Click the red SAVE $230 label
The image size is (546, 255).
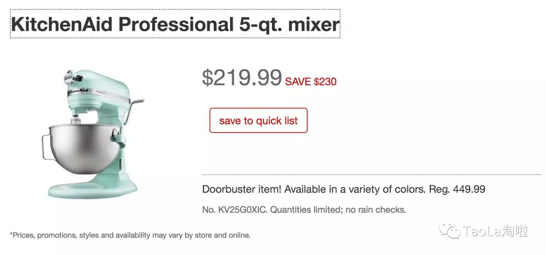[x=311, y=81]
